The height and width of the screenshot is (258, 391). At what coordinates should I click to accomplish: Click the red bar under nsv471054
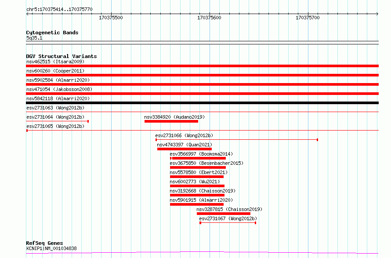coord(202,94)
